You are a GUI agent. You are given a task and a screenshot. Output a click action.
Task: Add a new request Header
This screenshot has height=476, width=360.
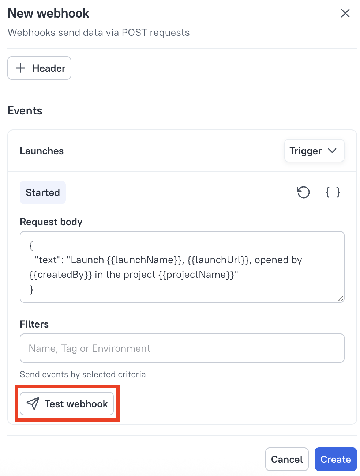(39, 68)
